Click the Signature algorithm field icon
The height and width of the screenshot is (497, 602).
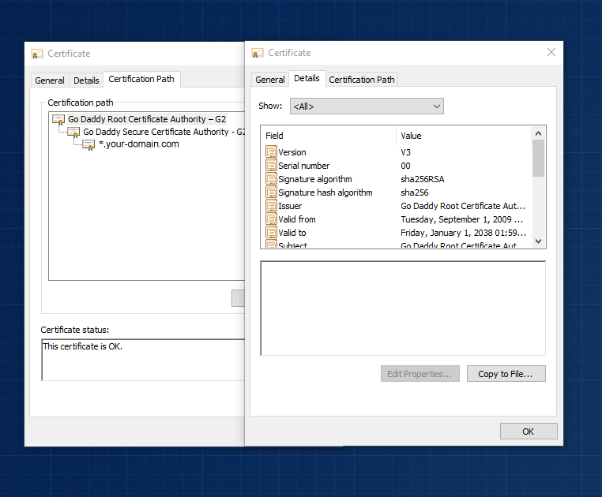coord(271,179)
